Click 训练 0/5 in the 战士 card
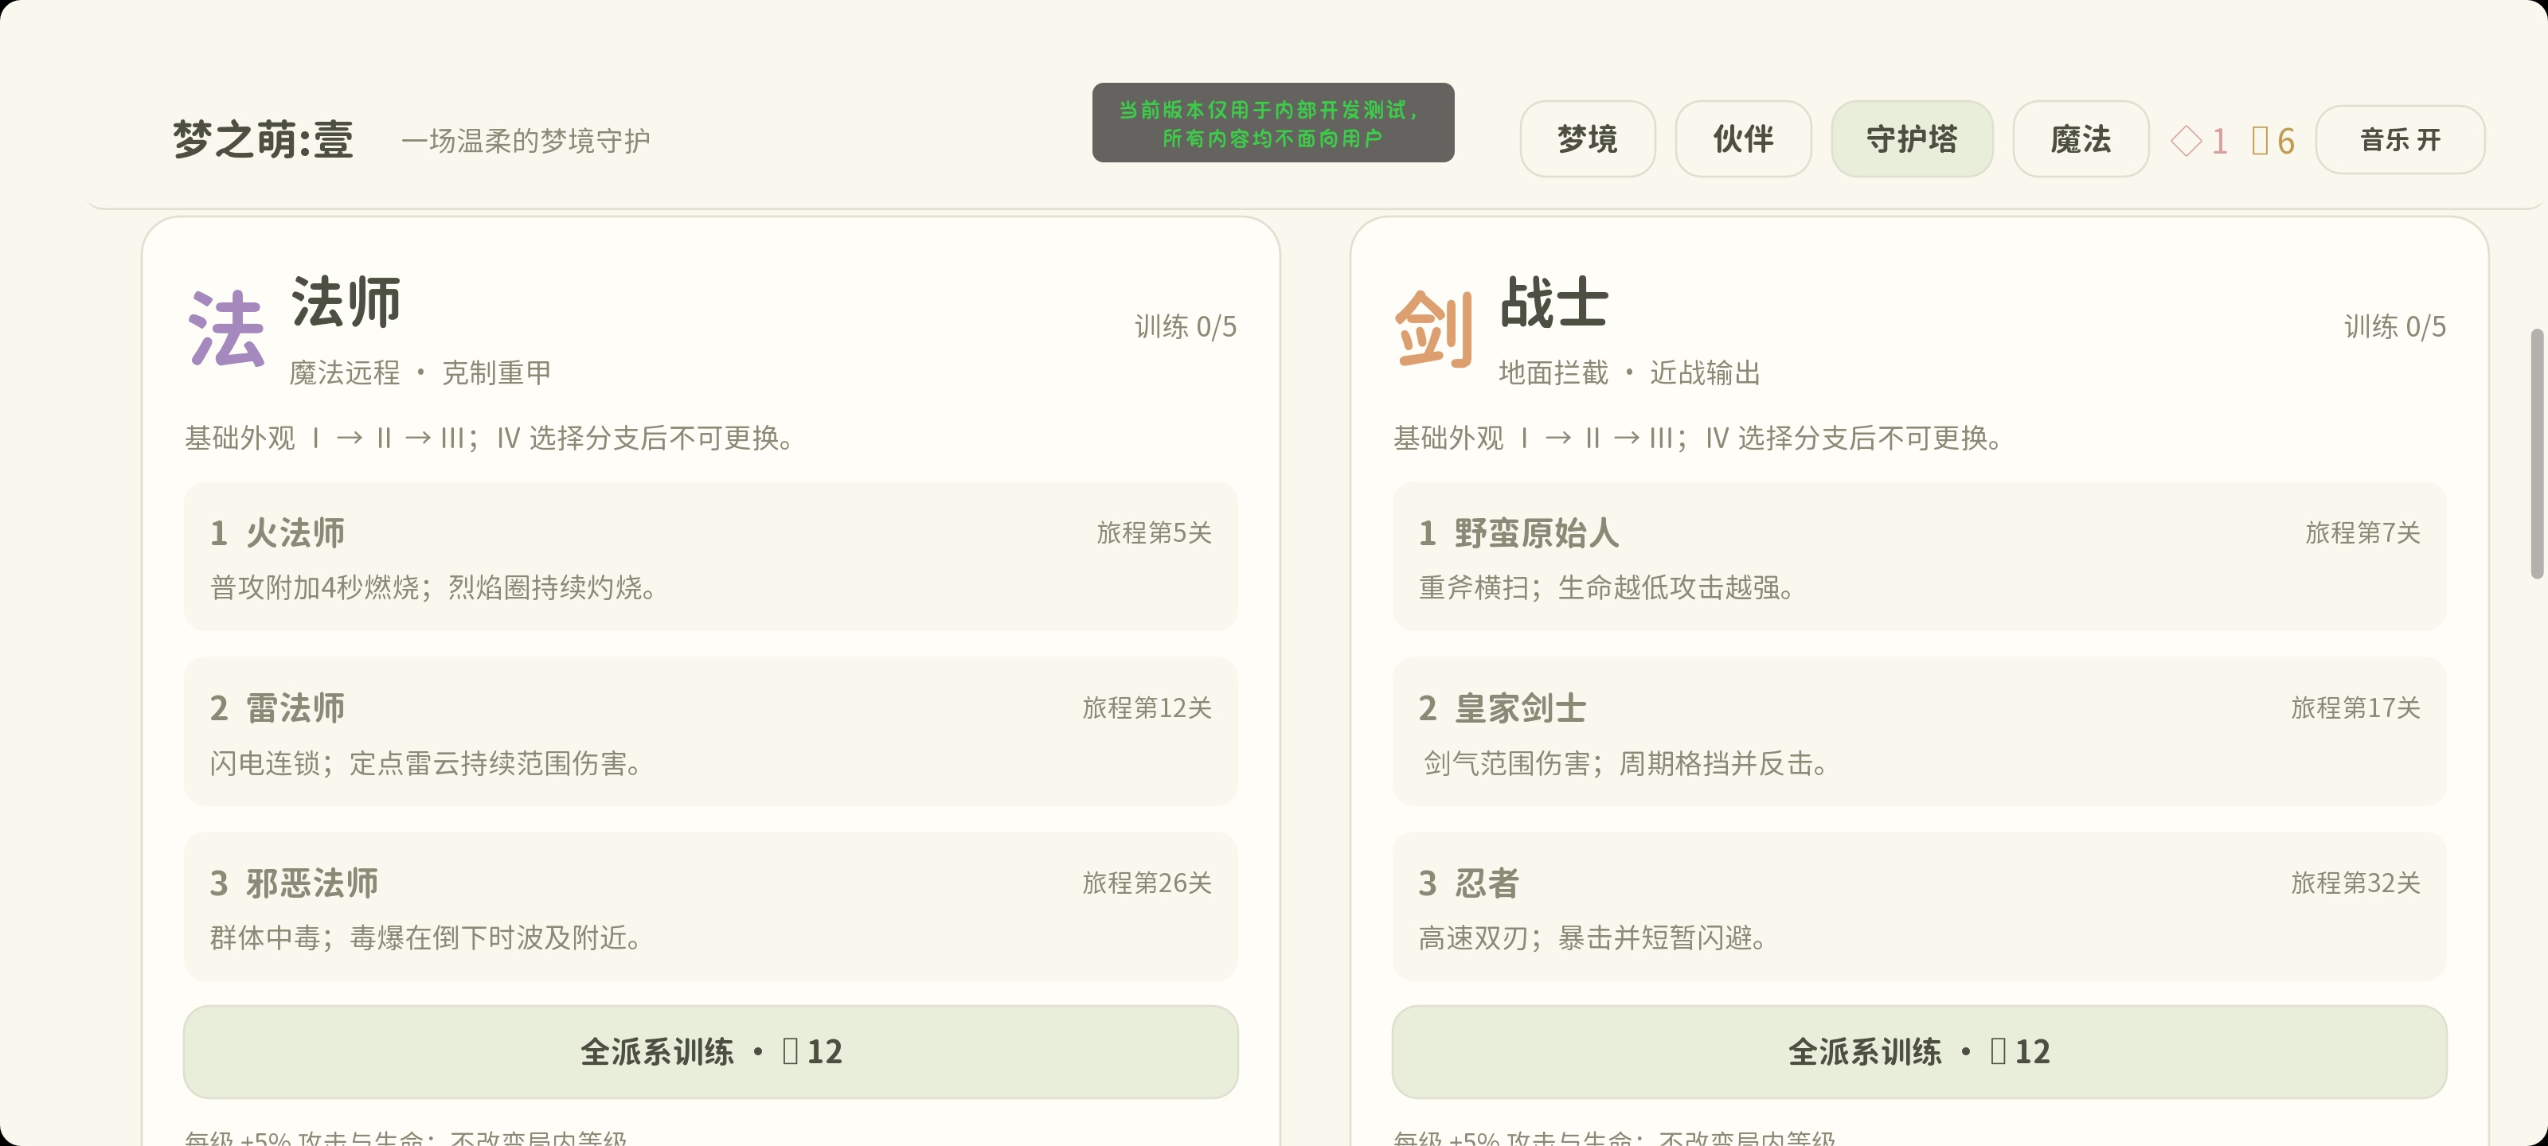The image size is (2548, 1146). coord(2394,327)
